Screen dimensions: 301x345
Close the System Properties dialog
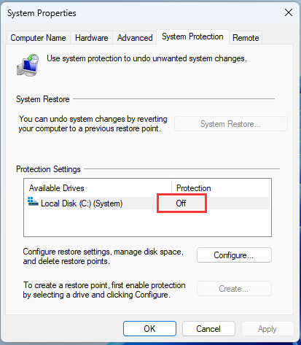289,12
